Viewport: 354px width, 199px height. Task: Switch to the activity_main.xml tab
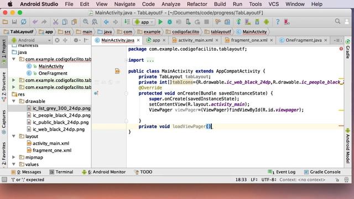(x=195, y=40)
